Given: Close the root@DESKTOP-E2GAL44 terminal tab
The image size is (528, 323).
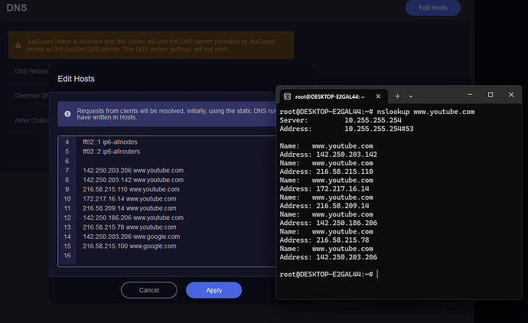Looking at the screenshot, I should pos(378,96).
